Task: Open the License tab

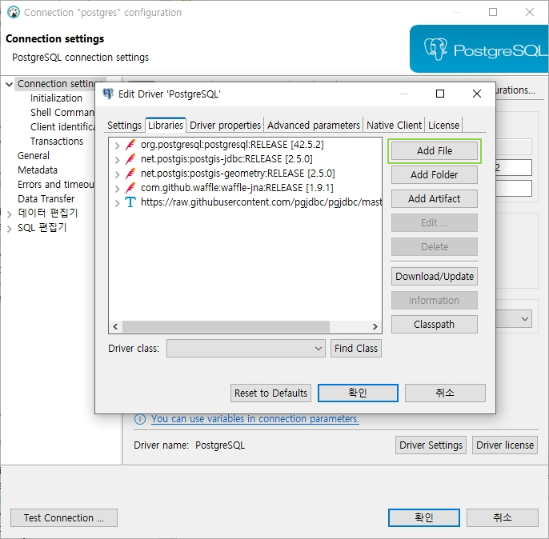Action: click(x=443, y=126)
